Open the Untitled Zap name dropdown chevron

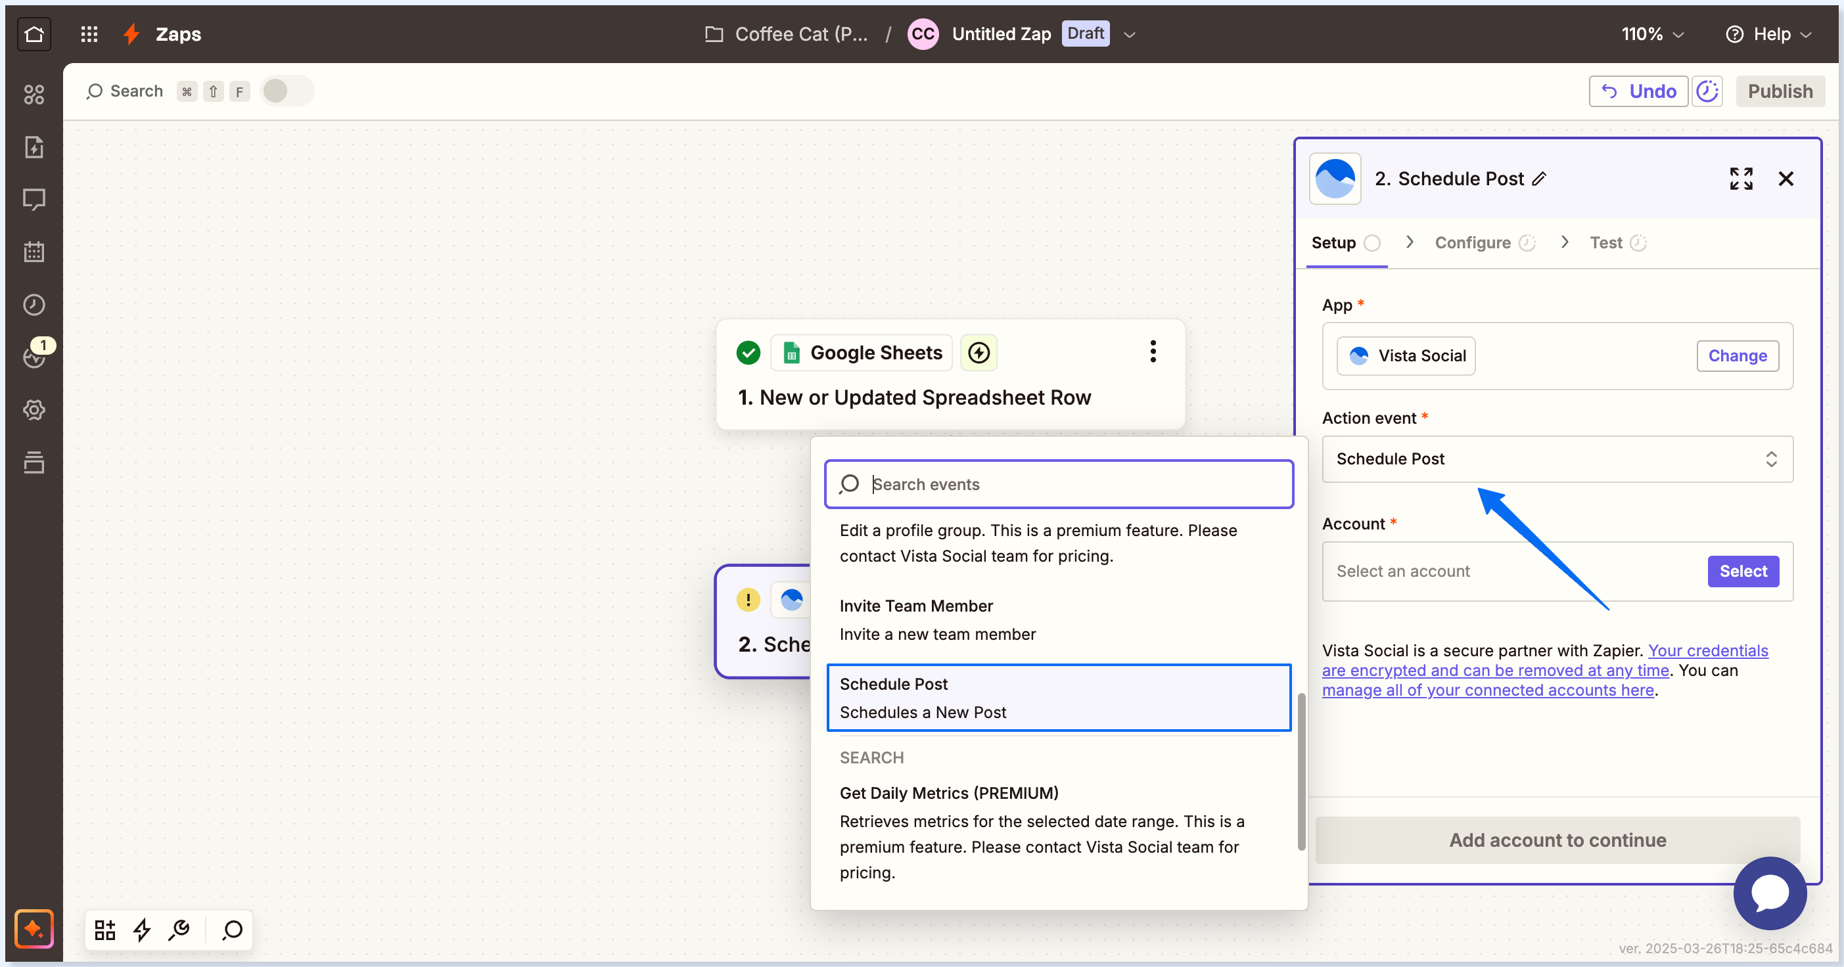click(x=1130, y=34)
